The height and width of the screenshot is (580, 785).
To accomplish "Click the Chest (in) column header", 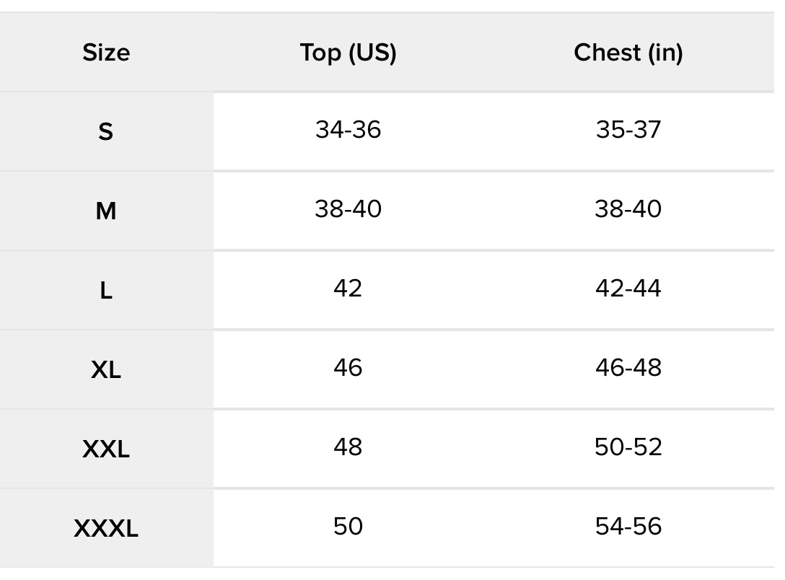I will coord(628,53).
